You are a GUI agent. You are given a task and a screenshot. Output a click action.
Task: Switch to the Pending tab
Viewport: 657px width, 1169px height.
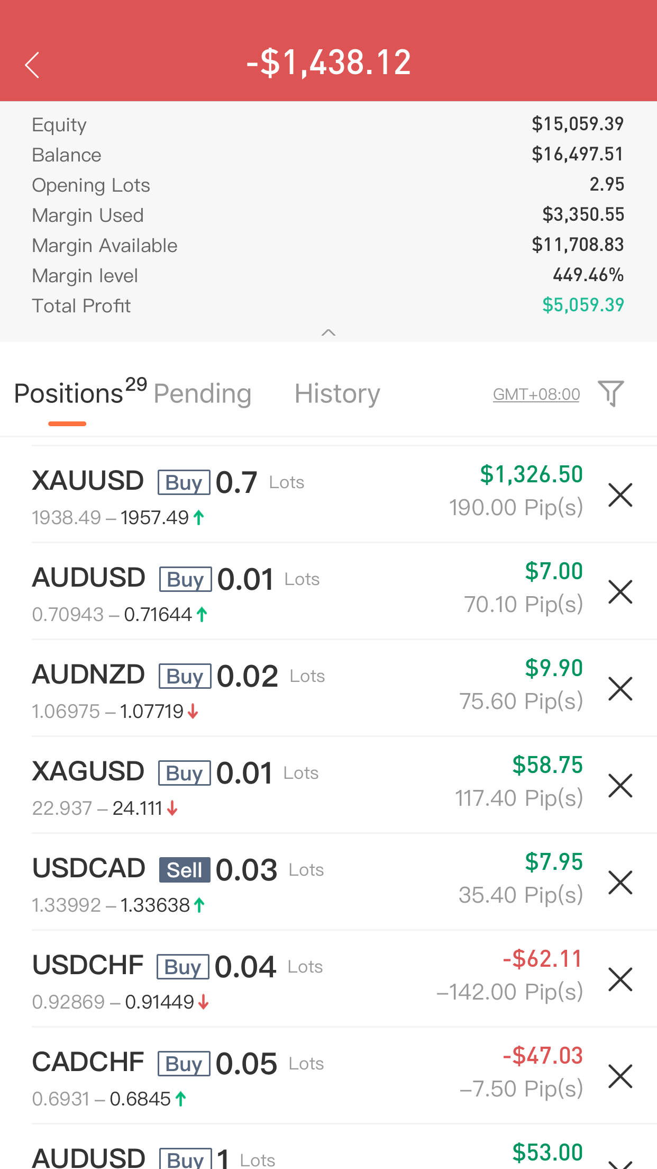(202, 394)
